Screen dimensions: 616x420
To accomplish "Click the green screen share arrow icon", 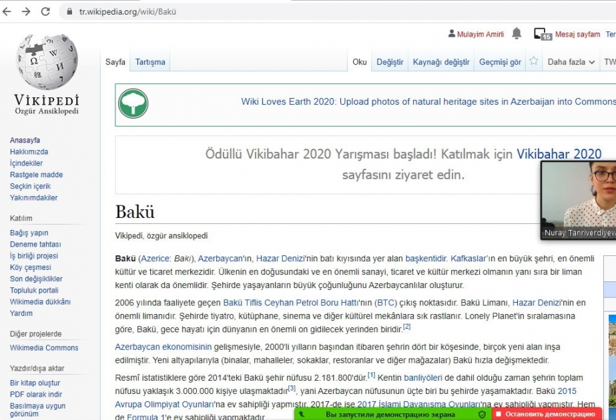I will [x=302, y=414].
